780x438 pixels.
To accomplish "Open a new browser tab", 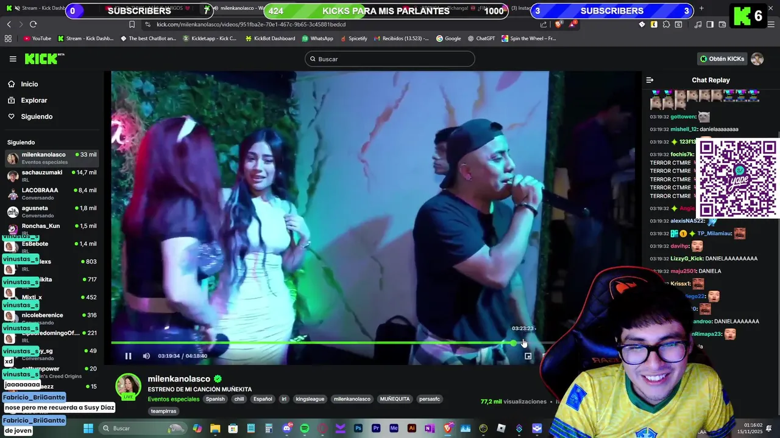I will tap(701, 9).
